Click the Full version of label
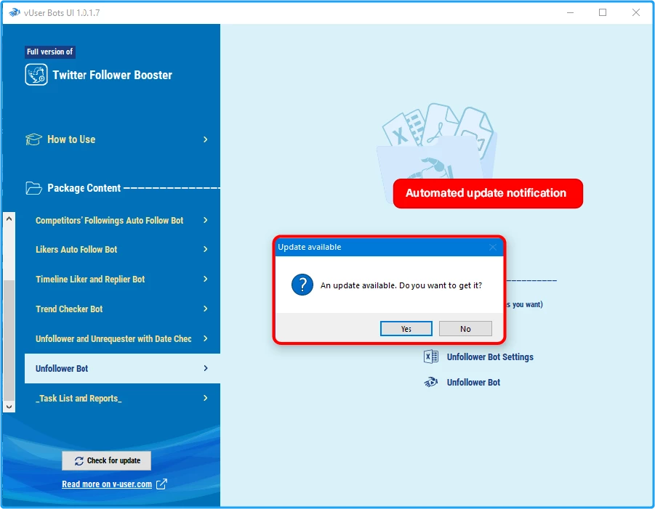The height and width of the screenshot is (509, 655). click(49, 52)
